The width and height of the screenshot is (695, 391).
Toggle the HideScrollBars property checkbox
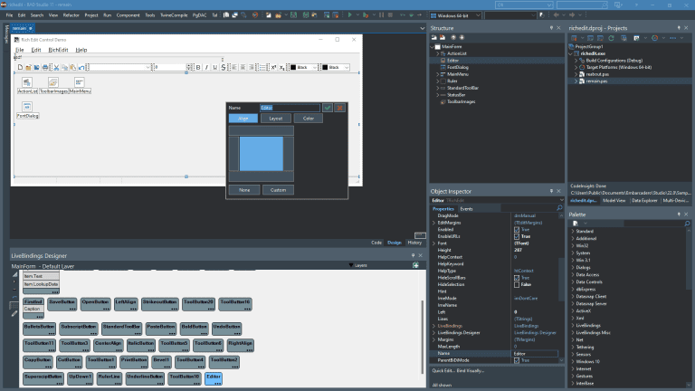click(x=517, y=278)
